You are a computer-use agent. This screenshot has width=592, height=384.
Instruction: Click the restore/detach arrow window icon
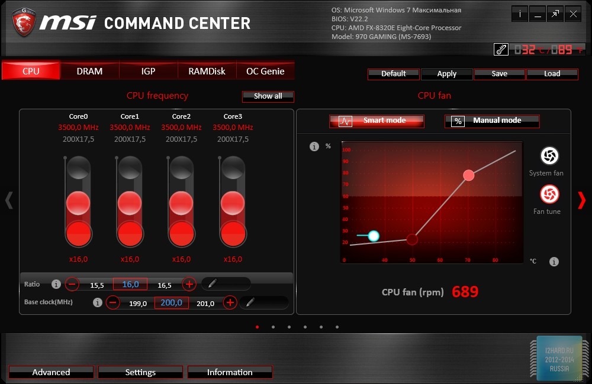(555, 14)
